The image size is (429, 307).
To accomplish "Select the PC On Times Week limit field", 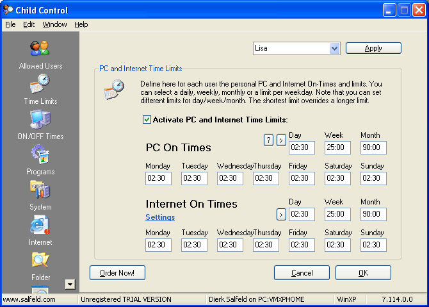I will (337, 147).
